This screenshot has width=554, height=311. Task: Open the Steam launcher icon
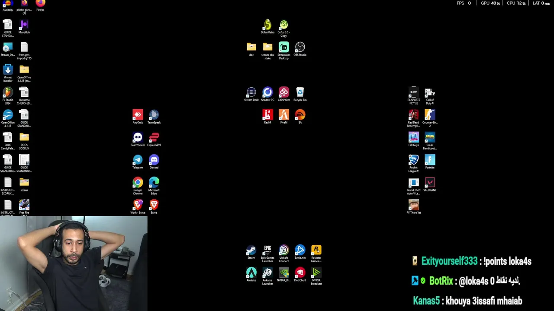(x=251, y=252)
